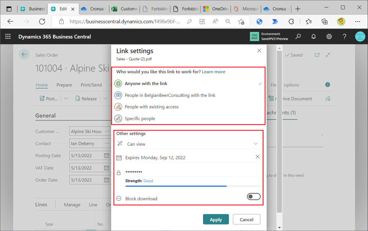
Task: Pin the action bar with the pin icon
Action: pos(328,99)
